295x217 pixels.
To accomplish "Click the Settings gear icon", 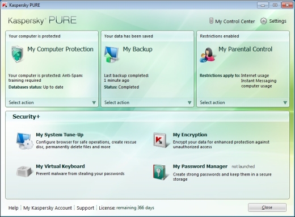I will 263,21.
